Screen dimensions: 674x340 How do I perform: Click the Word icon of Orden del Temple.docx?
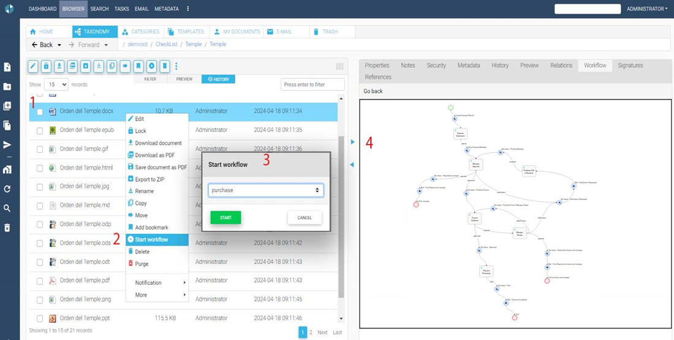(x=53, y=111)
